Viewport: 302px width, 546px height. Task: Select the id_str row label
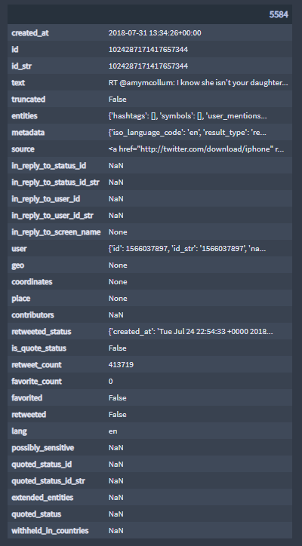(22, 66)
